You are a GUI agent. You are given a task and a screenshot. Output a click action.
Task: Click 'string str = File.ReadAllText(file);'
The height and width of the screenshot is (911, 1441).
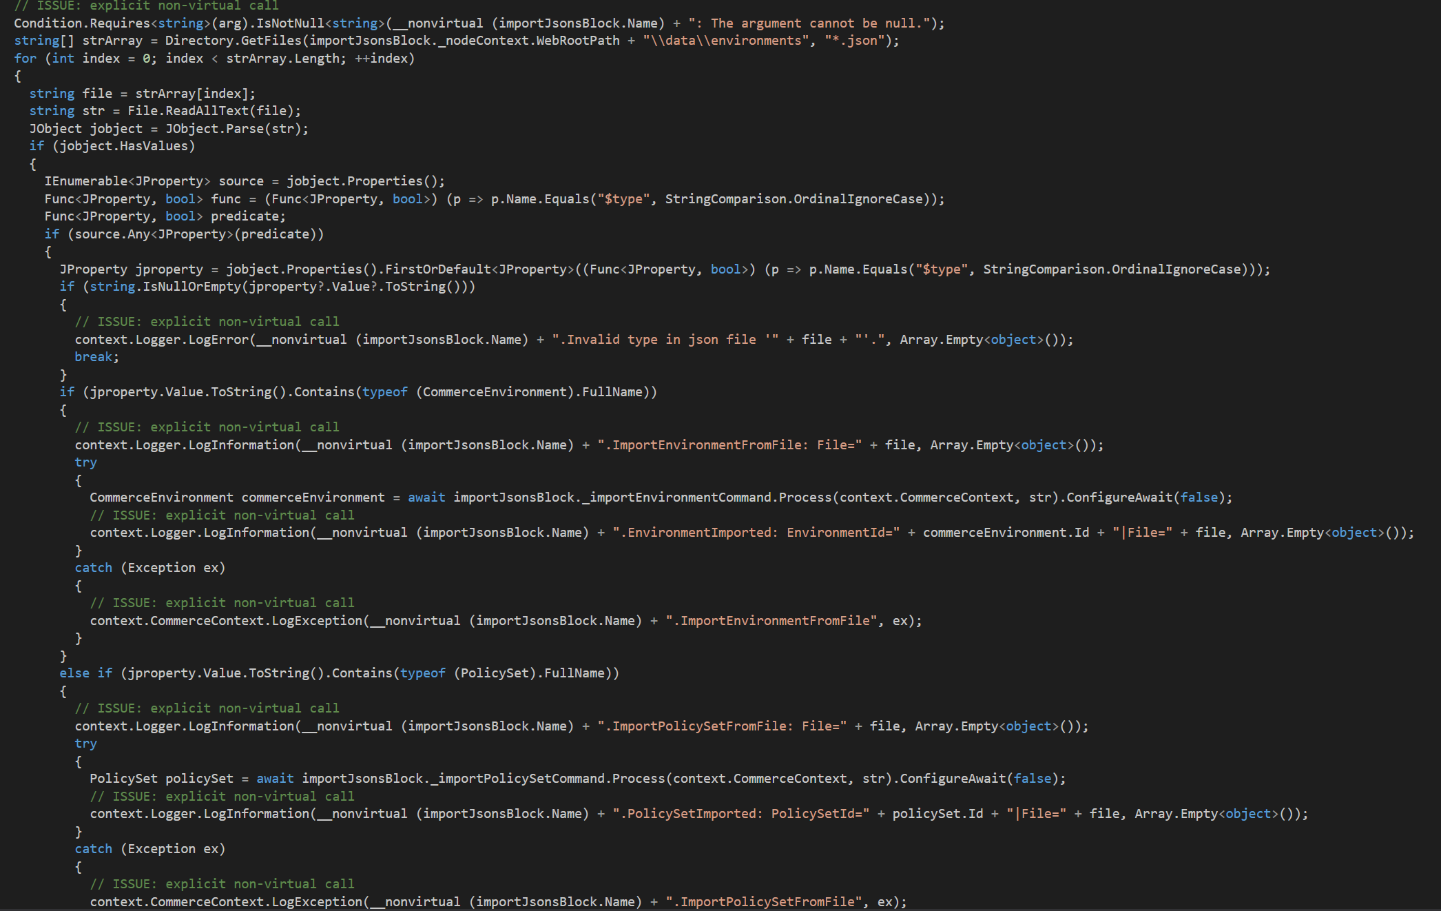[165, 111]
